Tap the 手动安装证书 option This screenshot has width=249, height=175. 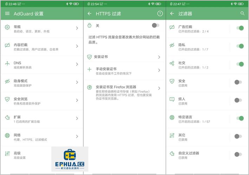(125, 71)
